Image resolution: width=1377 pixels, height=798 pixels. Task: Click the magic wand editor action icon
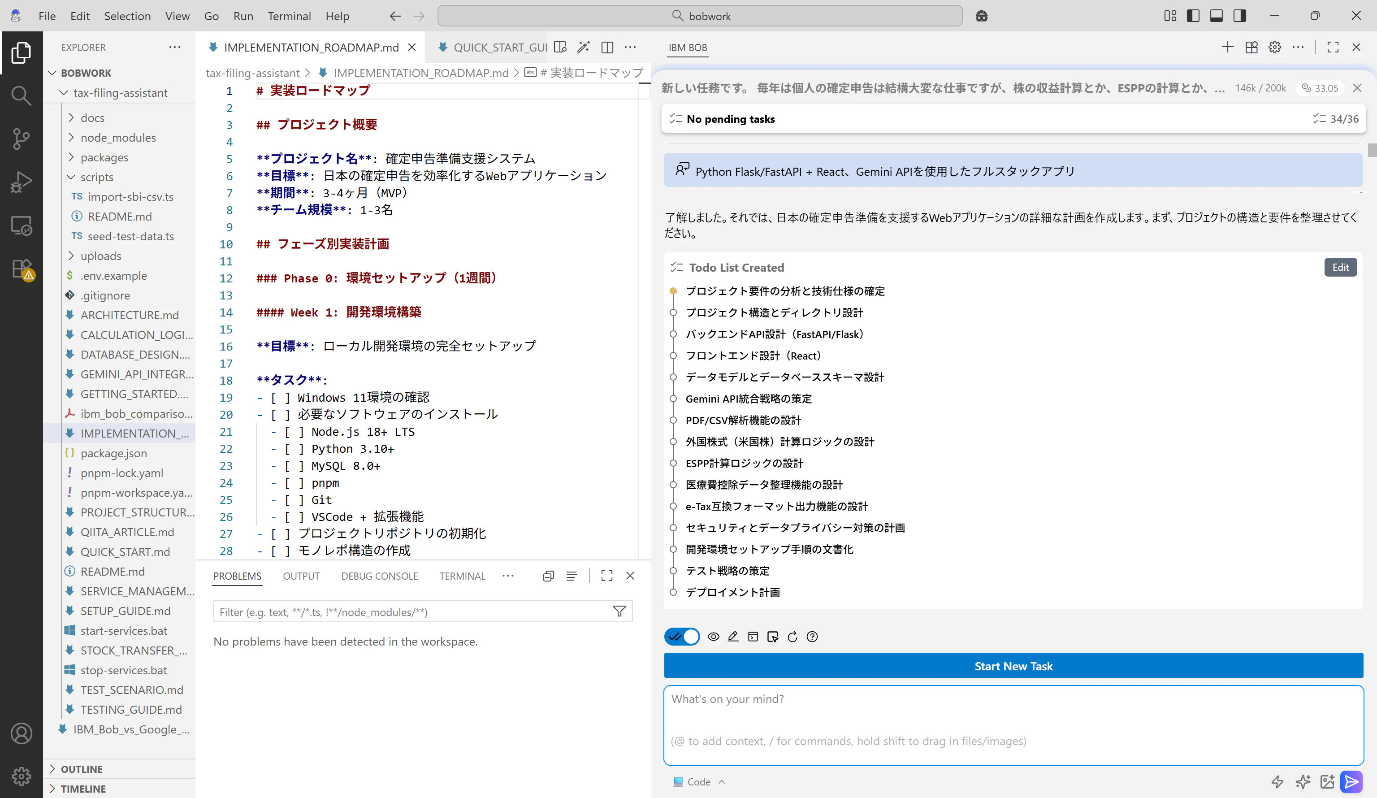coord(584,47)
